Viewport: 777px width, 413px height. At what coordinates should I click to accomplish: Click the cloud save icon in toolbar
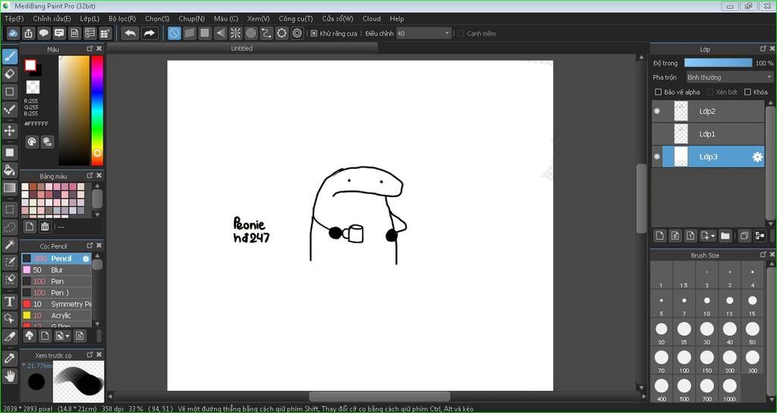pos(14,33)
